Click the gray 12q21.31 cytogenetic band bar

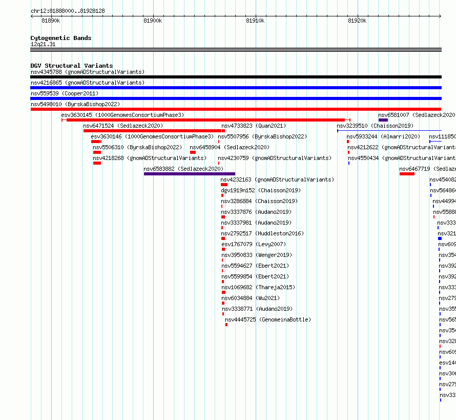click(236, 50)
